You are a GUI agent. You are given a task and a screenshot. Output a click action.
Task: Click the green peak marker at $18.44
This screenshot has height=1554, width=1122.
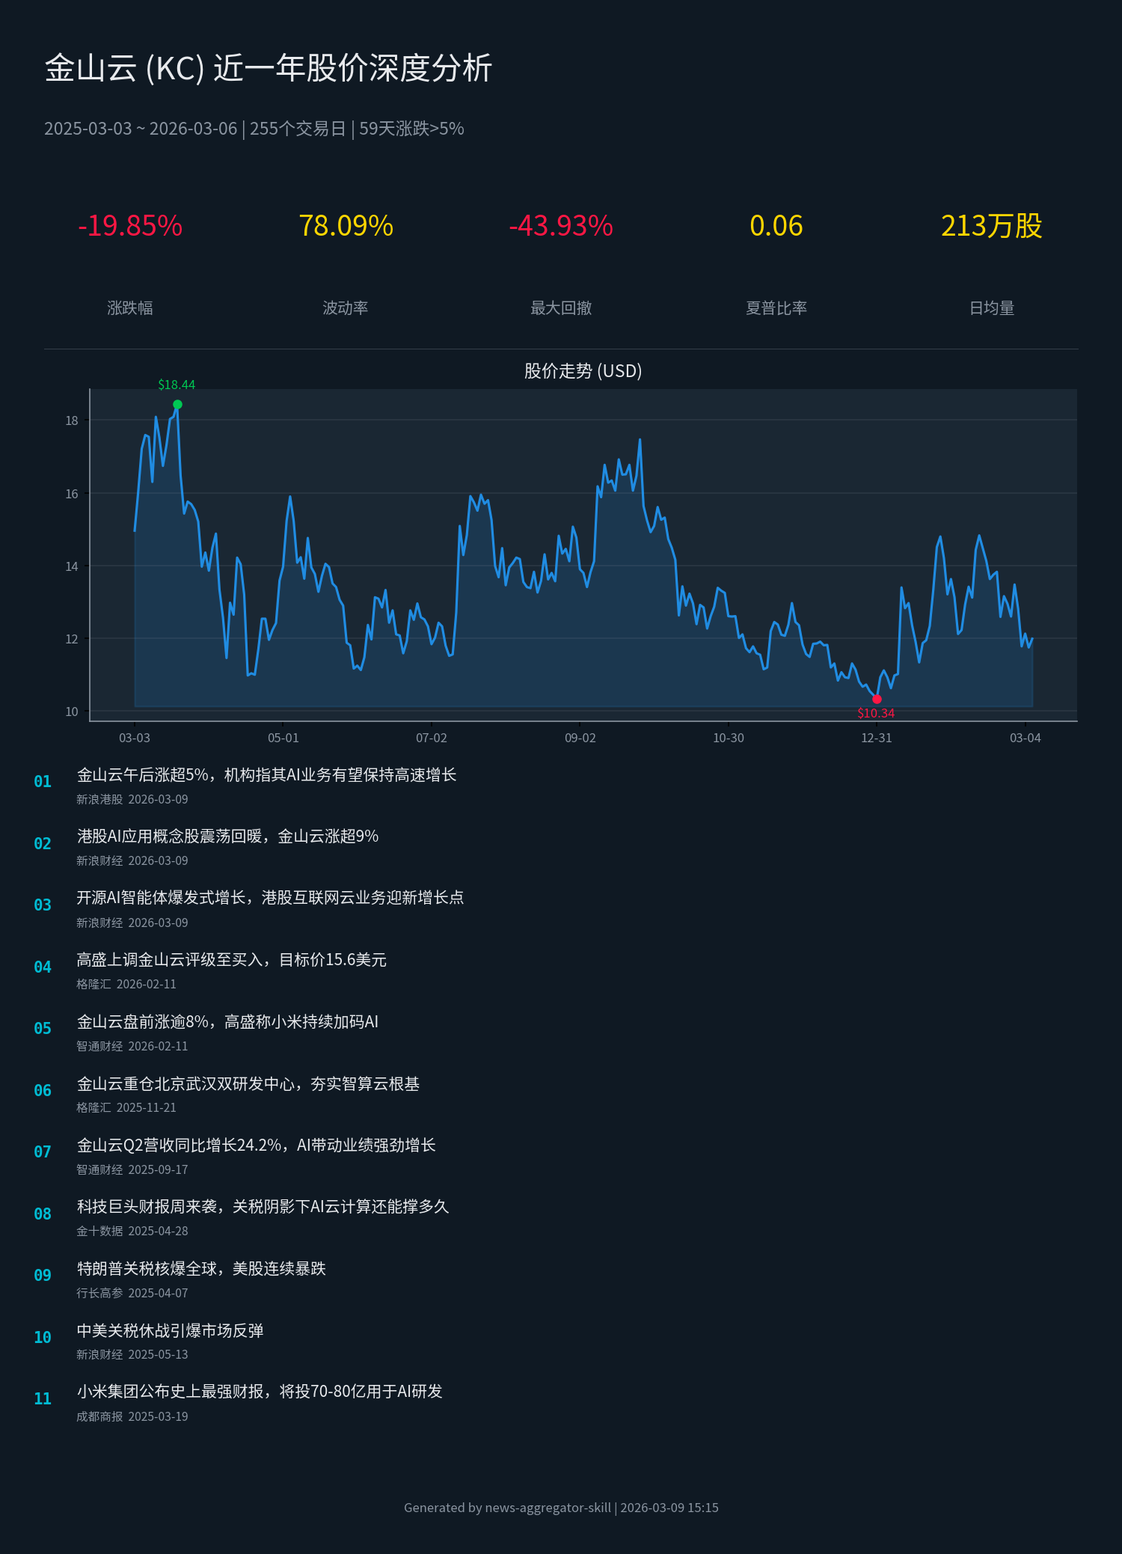pyautogui.click(x=177, y=405)
